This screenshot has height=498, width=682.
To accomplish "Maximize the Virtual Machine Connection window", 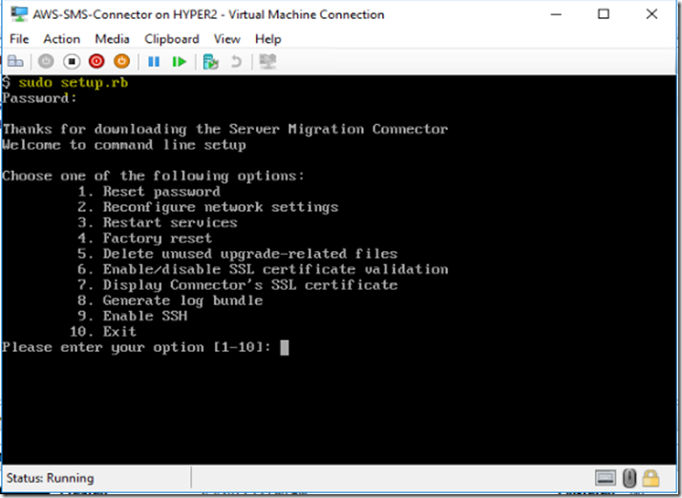I will (604, 14).
